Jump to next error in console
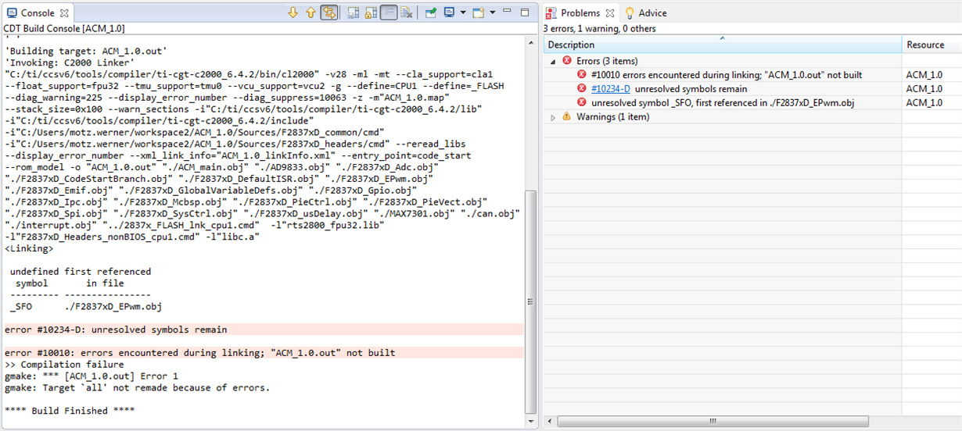This screenshot has width=962, height=431. [x=293, y=12]
